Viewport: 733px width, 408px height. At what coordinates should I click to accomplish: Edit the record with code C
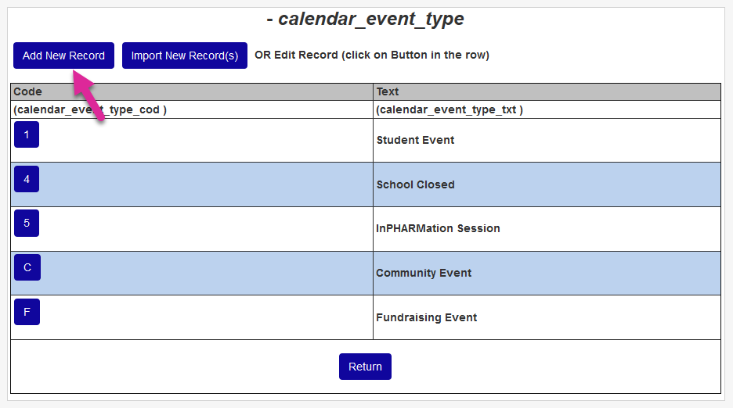coord(27,267)
